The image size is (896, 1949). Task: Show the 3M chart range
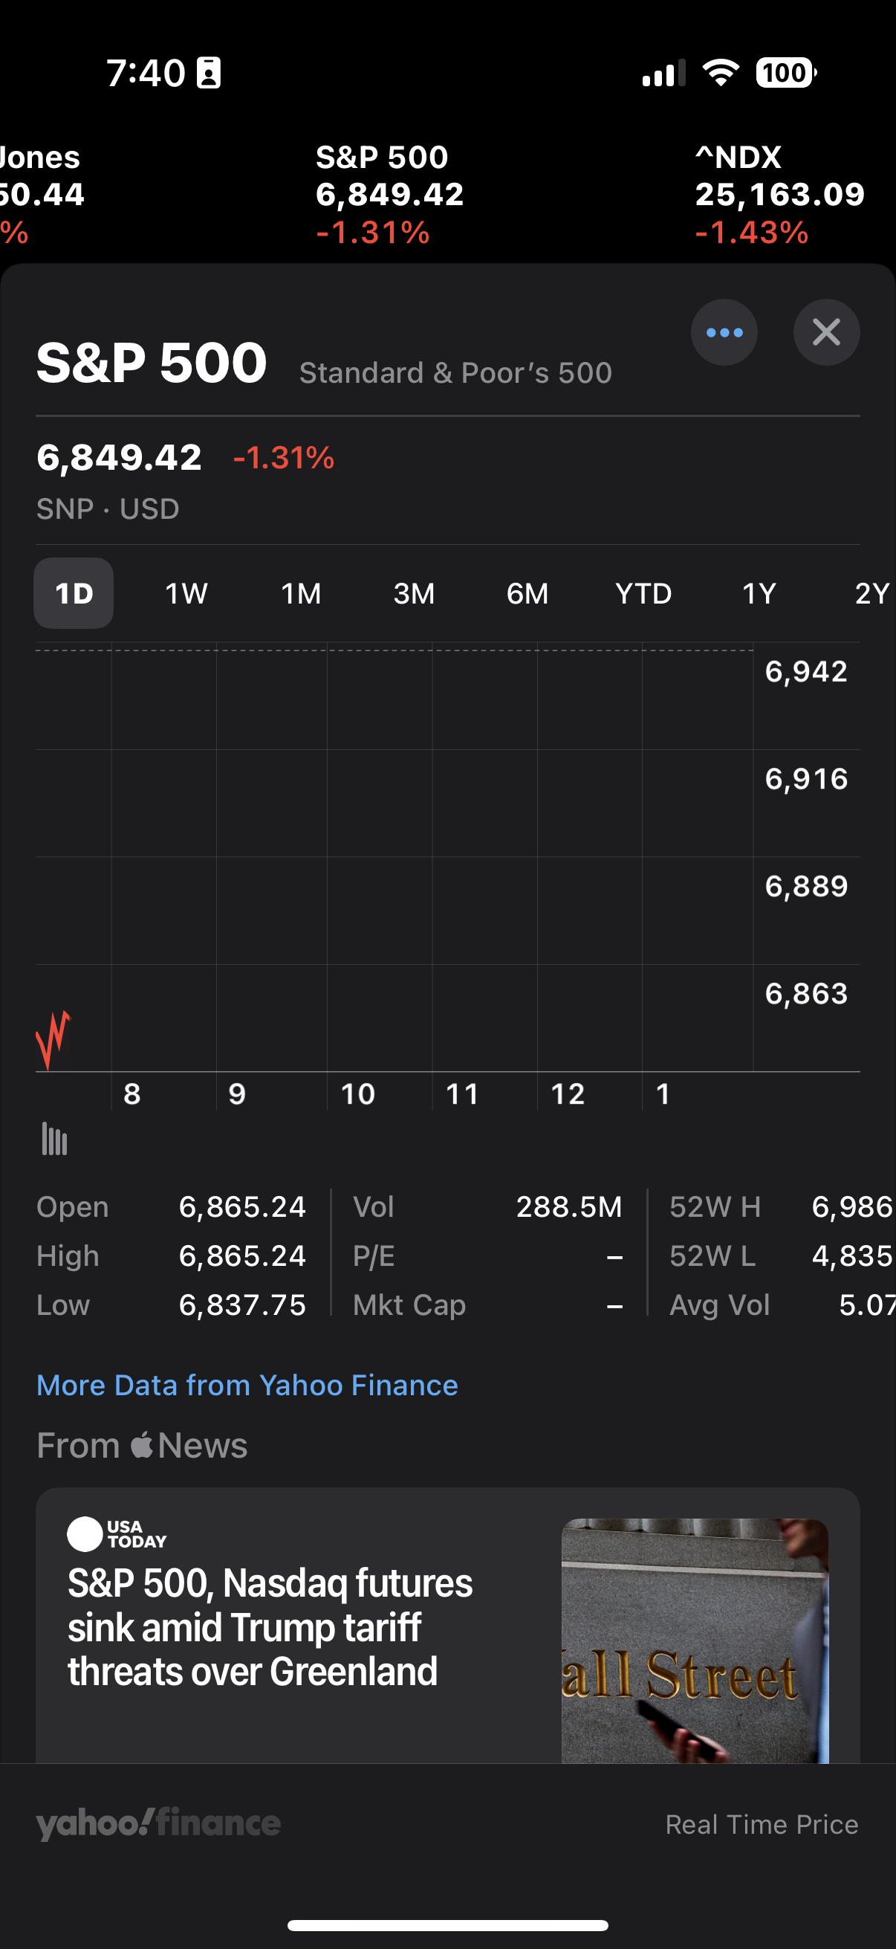point(414,593)
